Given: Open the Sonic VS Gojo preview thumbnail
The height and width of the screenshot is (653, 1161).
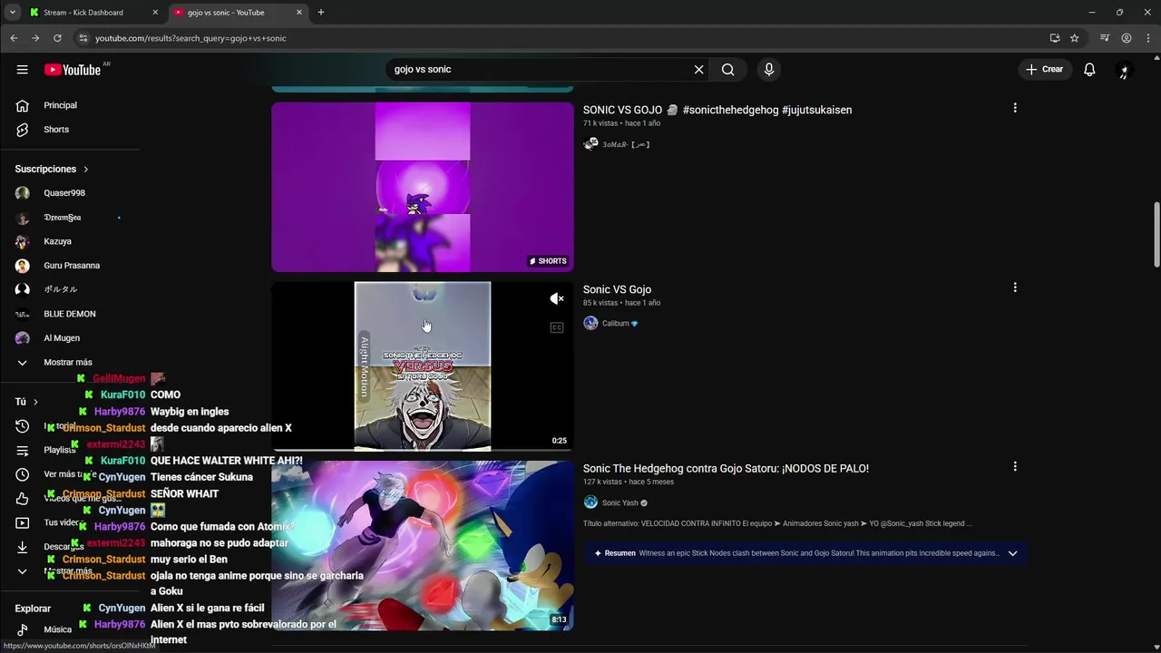Looking at the screenshot, I should pyautogui.click(x=423, y=366).
